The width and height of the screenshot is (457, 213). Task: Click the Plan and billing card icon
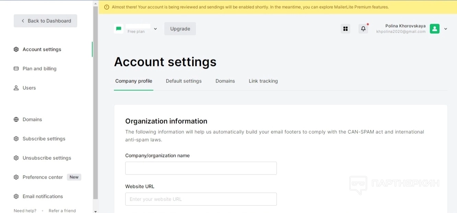click(x=16, y=69)
